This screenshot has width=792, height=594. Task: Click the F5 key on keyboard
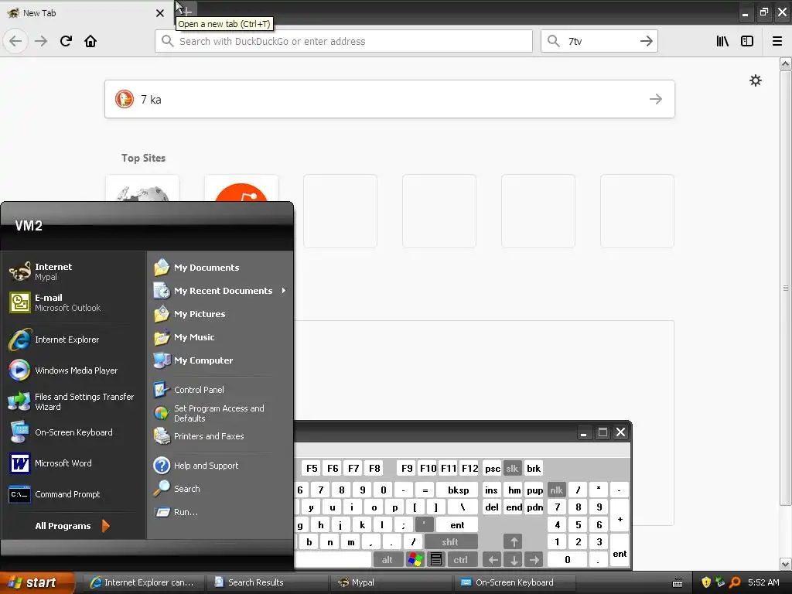(312, 468)
